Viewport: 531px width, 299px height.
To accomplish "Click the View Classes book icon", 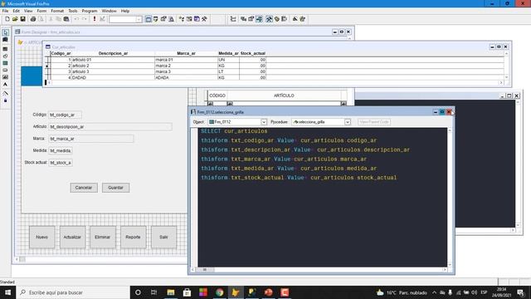I will click(6, 40).
